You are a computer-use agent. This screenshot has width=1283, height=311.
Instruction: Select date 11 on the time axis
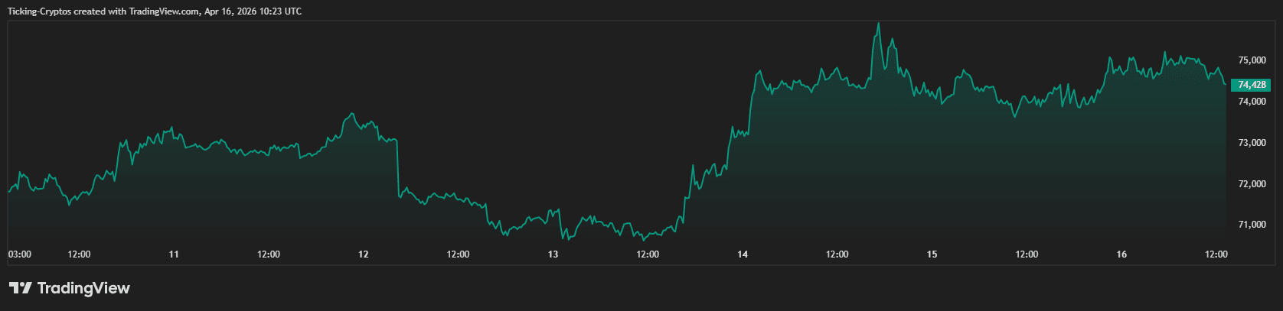(x=174, y=254)
